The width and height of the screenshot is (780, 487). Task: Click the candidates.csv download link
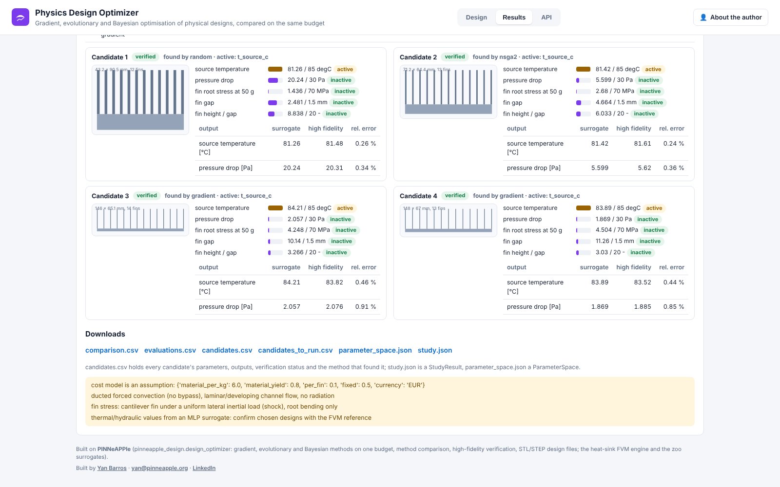click(x=227, y=350)
